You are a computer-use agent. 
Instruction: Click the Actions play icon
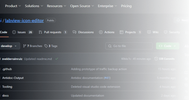pos(101,32)
